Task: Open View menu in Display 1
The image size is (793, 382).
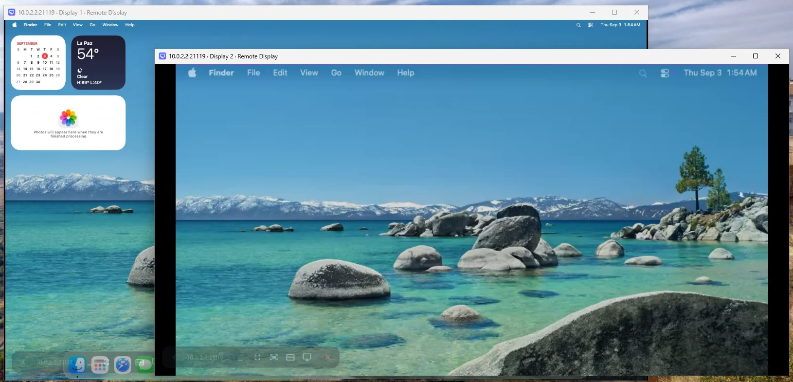Action: click(78, 25)
